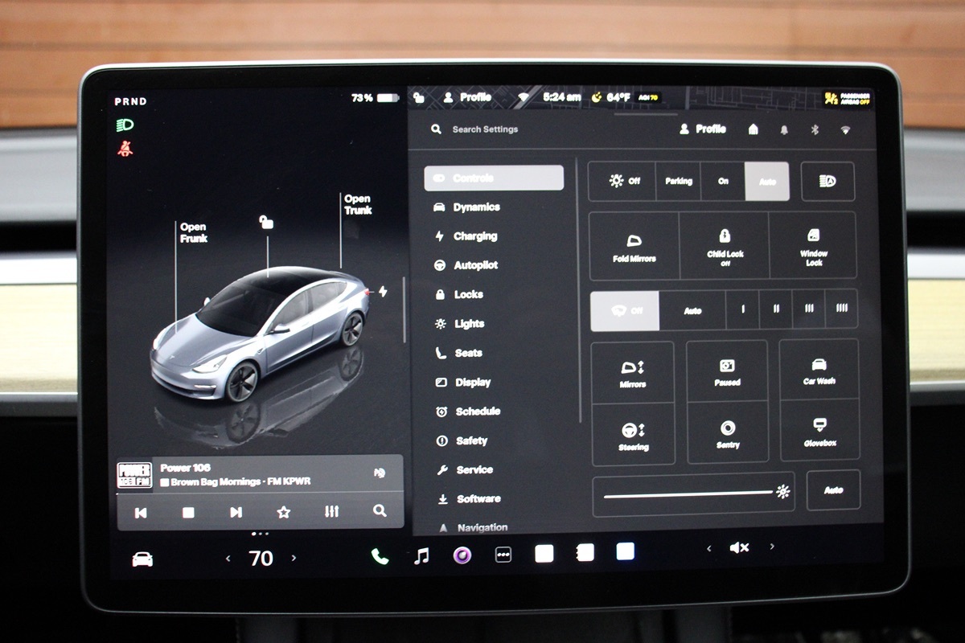This screenshot has height=643, width=965.
Task: Decrease volume with left arrow
Action: [708, 548]
